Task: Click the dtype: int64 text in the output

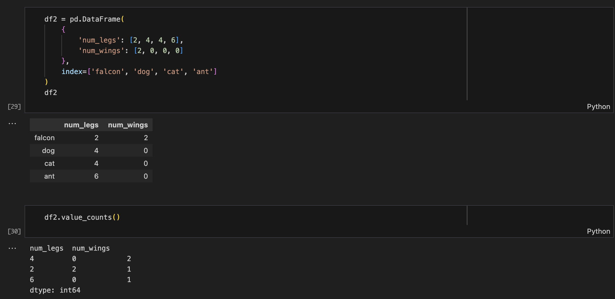Action: pos(55,290)
